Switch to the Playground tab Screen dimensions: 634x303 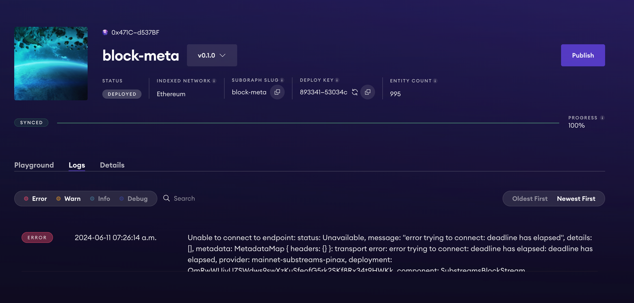tap(34, 165)
